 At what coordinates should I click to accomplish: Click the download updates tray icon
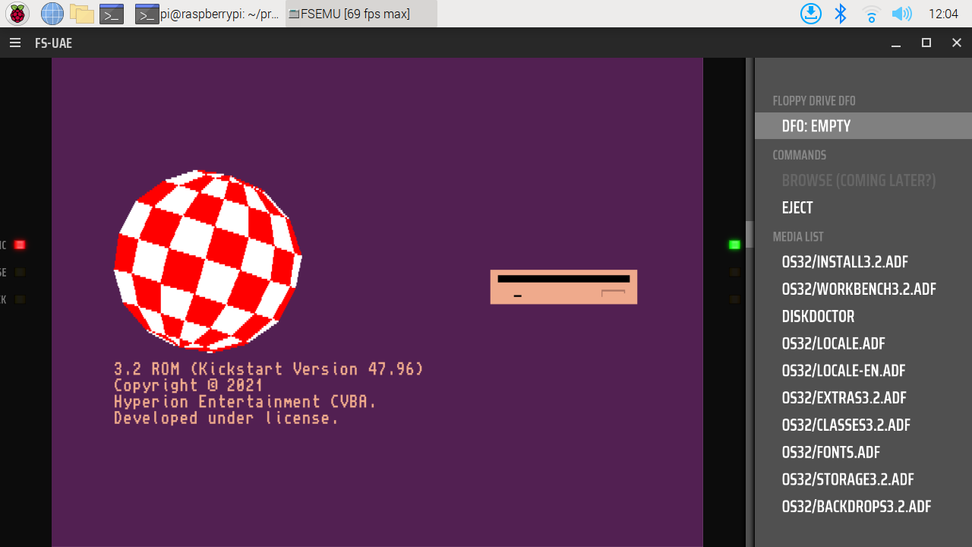[811, 14]
